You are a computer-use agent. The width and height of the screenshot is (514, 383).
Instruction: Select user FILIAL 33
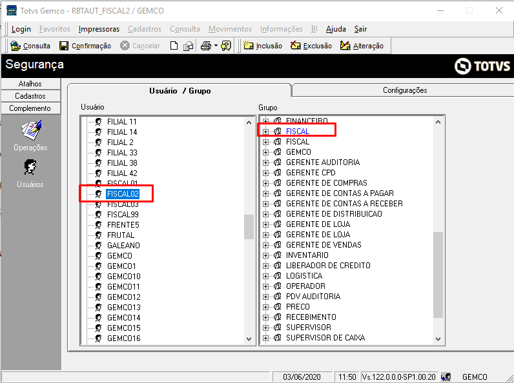pos(122,153)
